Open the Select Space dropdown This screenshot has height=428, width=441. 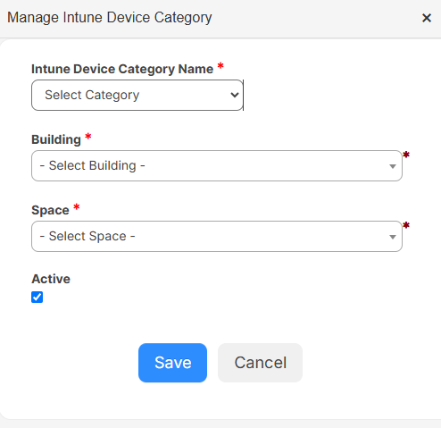[x=217, y=236]
